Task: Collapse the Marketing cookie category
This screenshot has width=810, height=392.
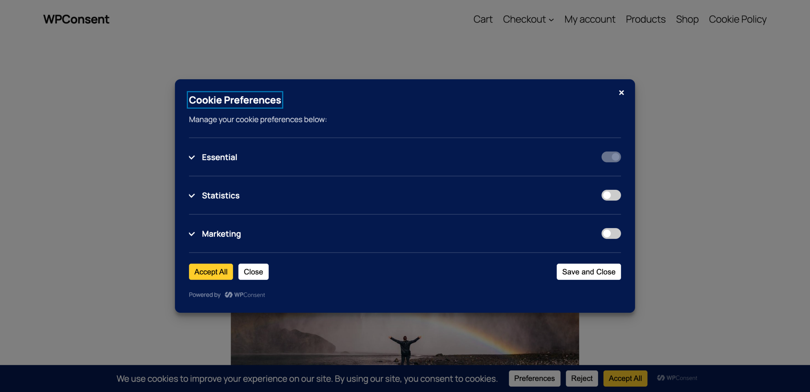Action: pyautogui.click(x=221, y=234)
